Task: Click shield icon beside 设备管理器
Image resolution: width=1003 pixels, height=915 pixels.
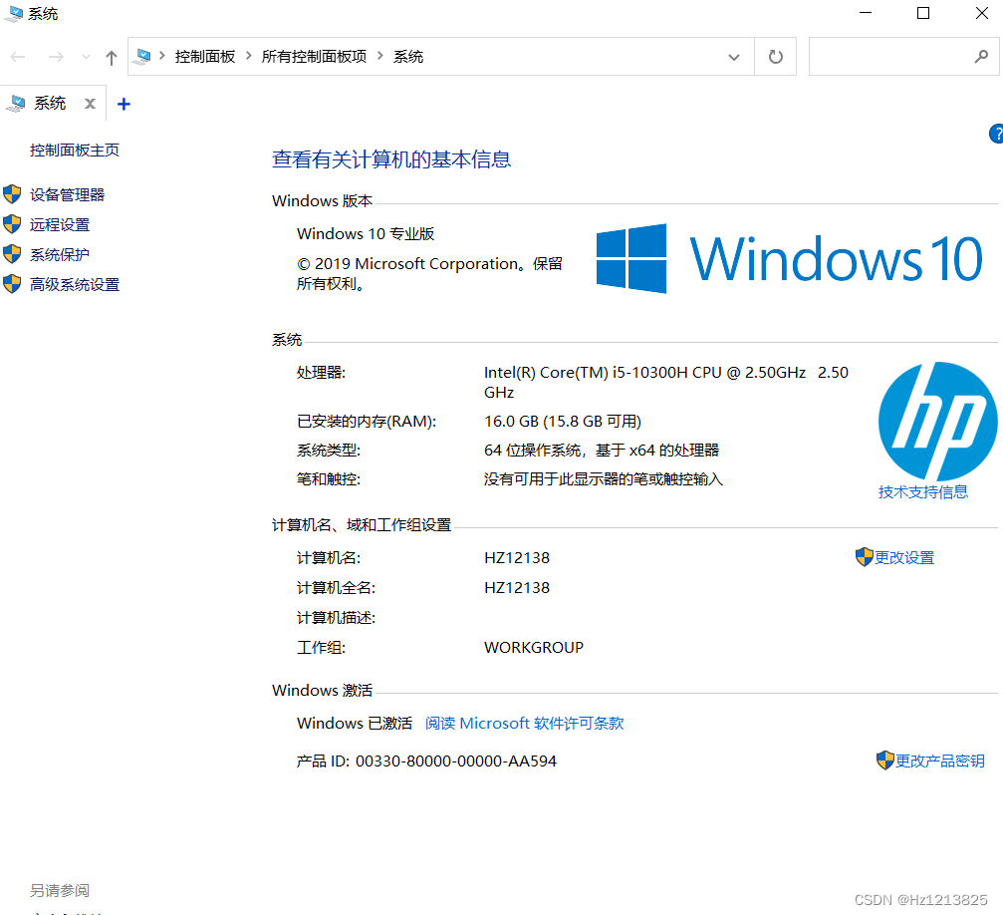Action: click(x=12, y=194)
